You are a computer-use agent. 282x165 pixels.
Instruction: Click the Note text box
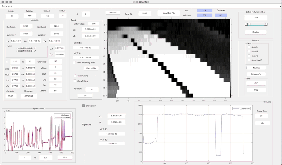point(26,52)
